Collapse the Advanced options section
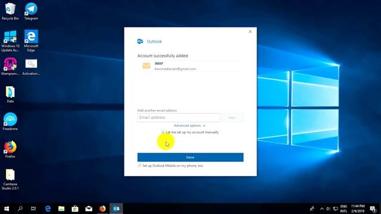 (x=189, y=125)
